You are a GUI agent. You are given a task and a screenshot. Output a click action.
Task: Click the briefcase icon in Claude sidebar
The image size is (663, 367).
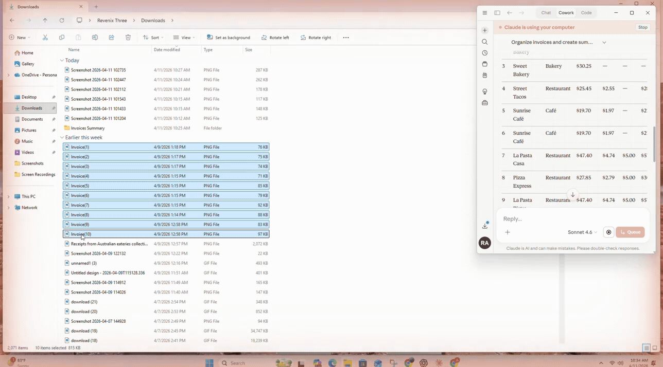click(x=485, y=103)
